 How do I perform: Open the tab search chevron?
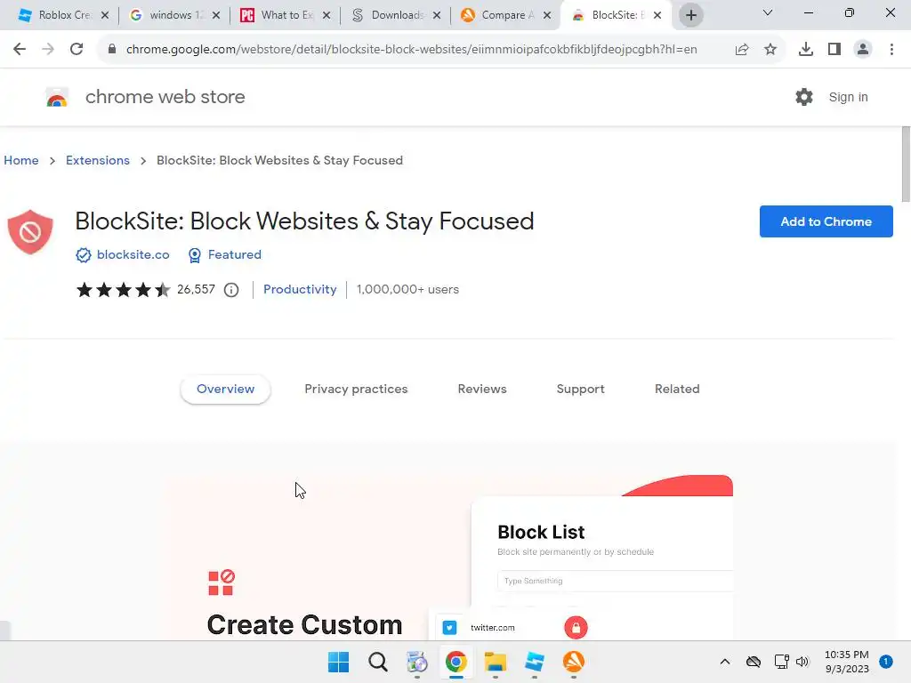pos(768,12)
